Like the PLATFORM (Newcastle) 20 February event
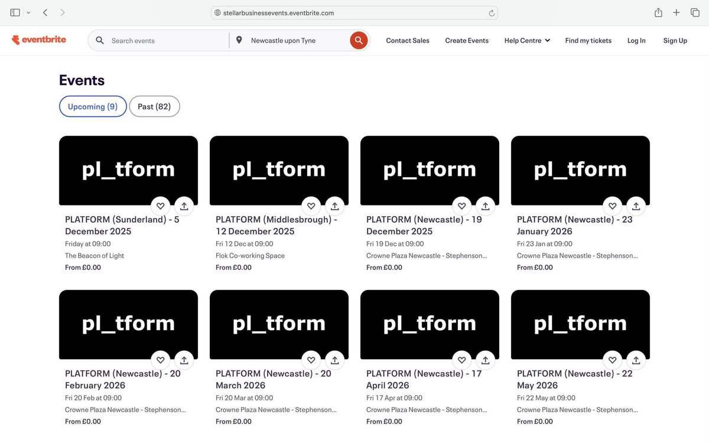Image resolution: width=709 pixels, height=443 pixels. pyautogui.click(x=161, y=360)
